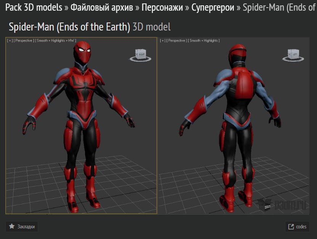This screenshot has height=239, width=317.
Task: Open the codes button
Action: pyautogui.click(x=297, y=226)
